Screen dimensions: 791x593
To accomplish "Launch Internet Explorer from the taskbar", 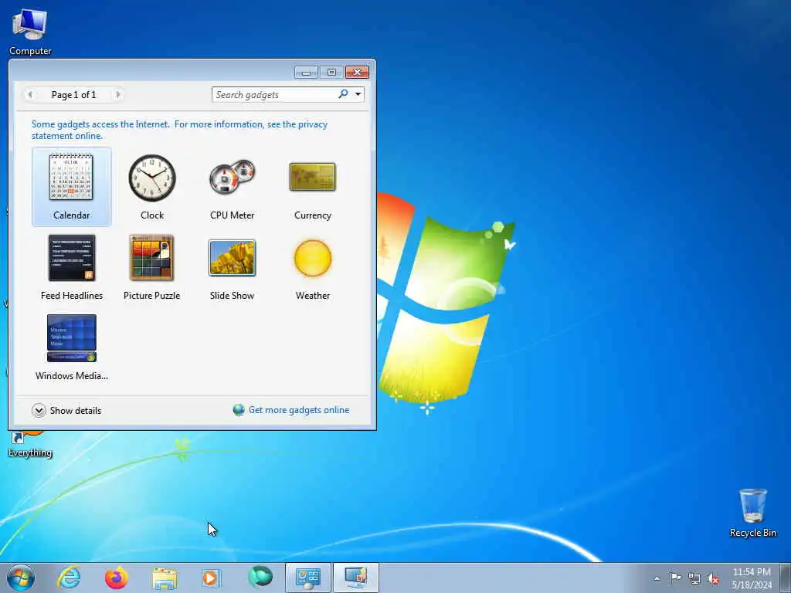I will pos(69,578).
